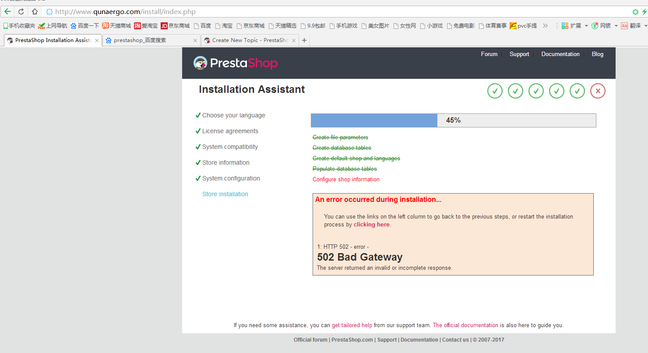
Task: Click "An error occurred during installation..." text
Action: tap(378, 200)
